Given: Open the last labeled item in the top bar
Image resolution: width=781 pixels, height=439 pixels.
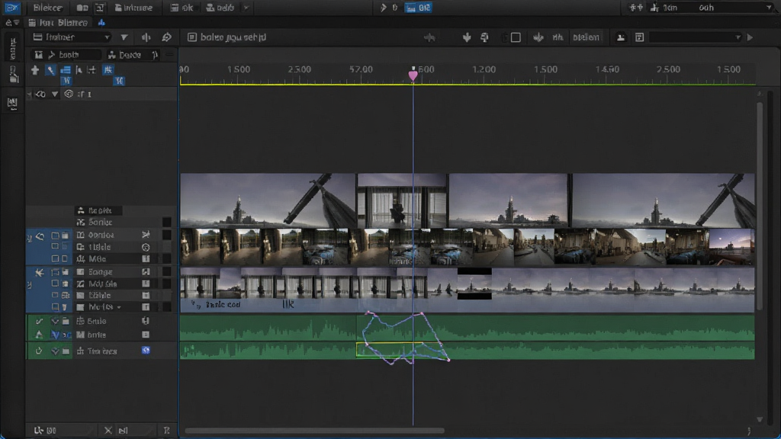Looking at the screenshot, I should 220,8.
